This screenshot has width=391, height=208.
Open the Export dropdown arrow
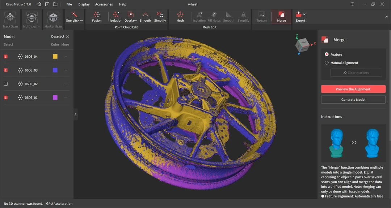tap(304, 14)
